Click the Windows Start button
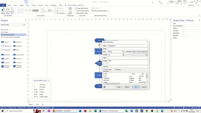 [2, 111]
